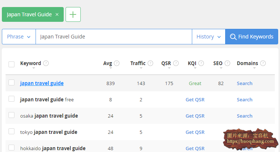Click the help icon next to KQI
This screenshot has width=280, height=152.
pyautogui.click(x=201, y=63)
